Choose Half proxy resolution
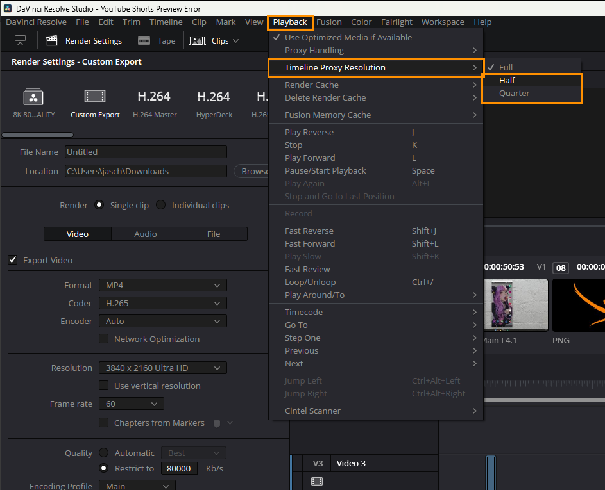605x490 pixels. coord(532,80)
